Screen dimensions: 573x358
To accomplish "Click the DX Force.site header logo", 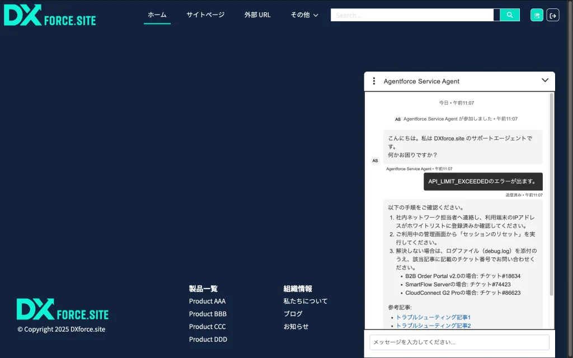I will point(50,15).
